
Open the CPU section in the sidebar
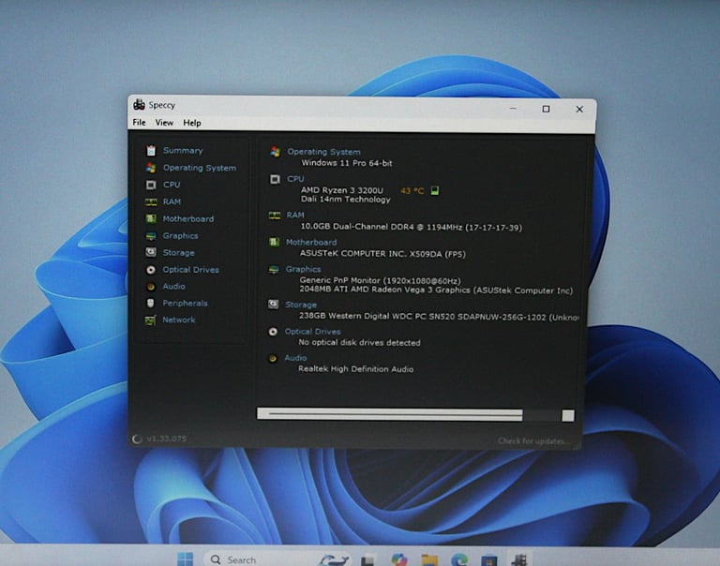tap(172, 185)
